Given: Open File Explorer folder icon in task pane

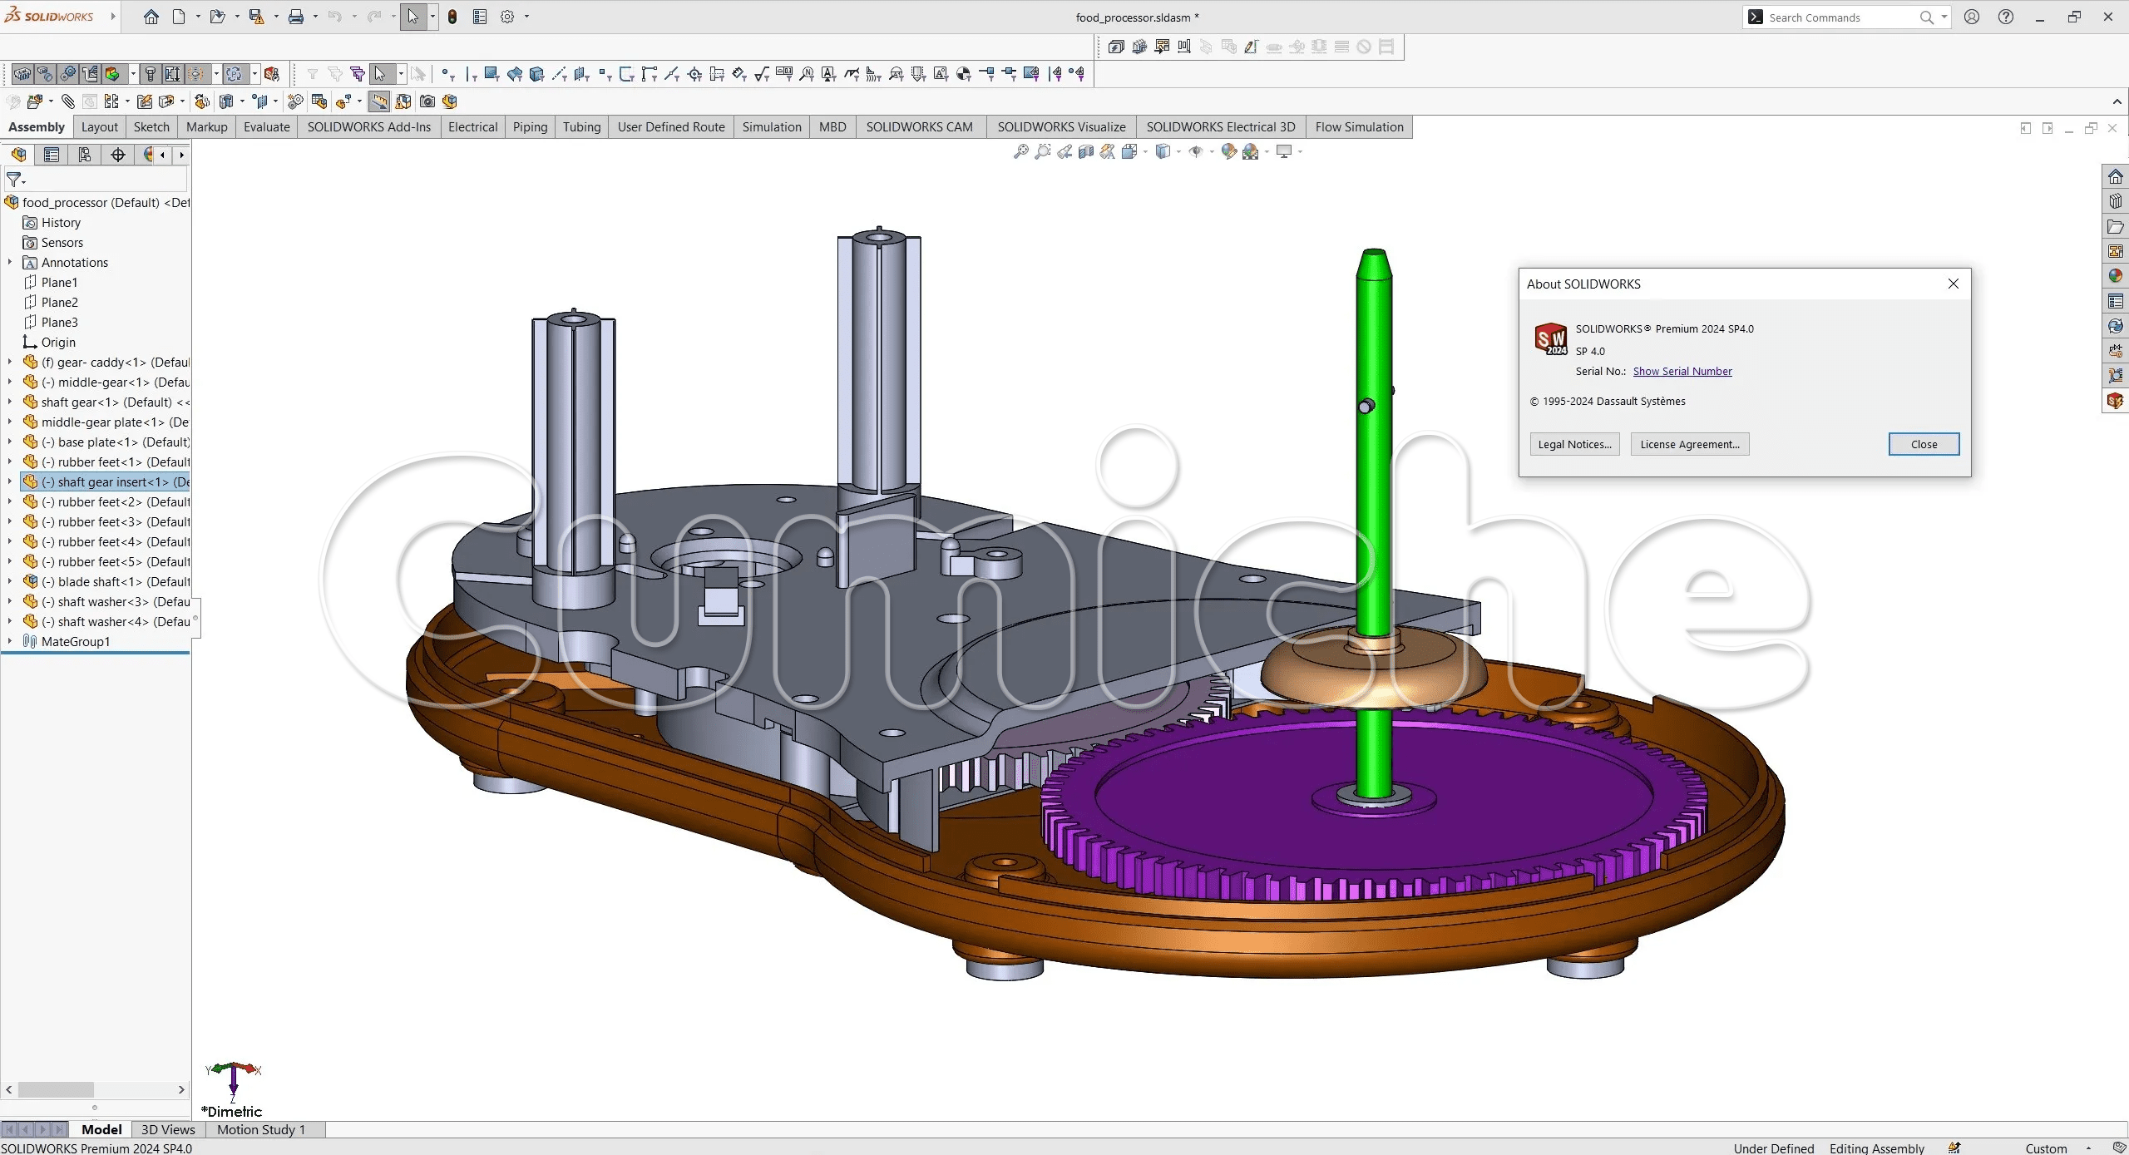Looking at the screenshot, I should pyautogui.click(x=2116, y=226).
